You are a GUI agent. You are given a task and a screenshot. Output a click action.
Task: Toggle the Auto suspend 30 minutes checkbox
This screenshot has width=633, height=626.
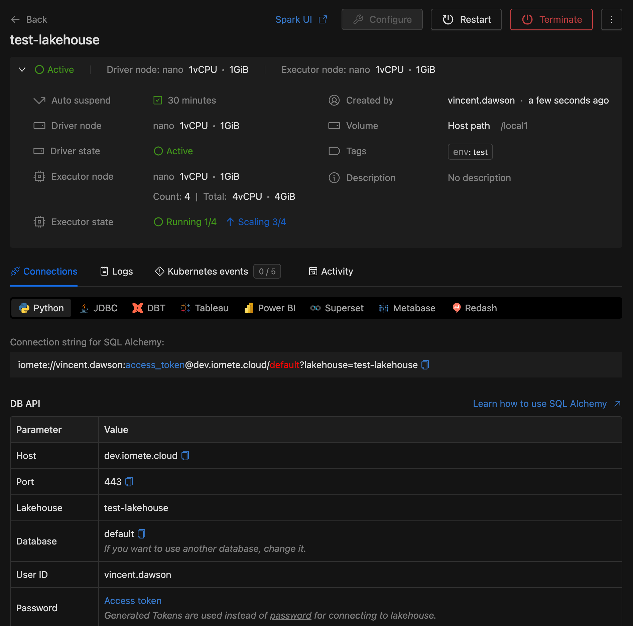(x=158, y=100)
